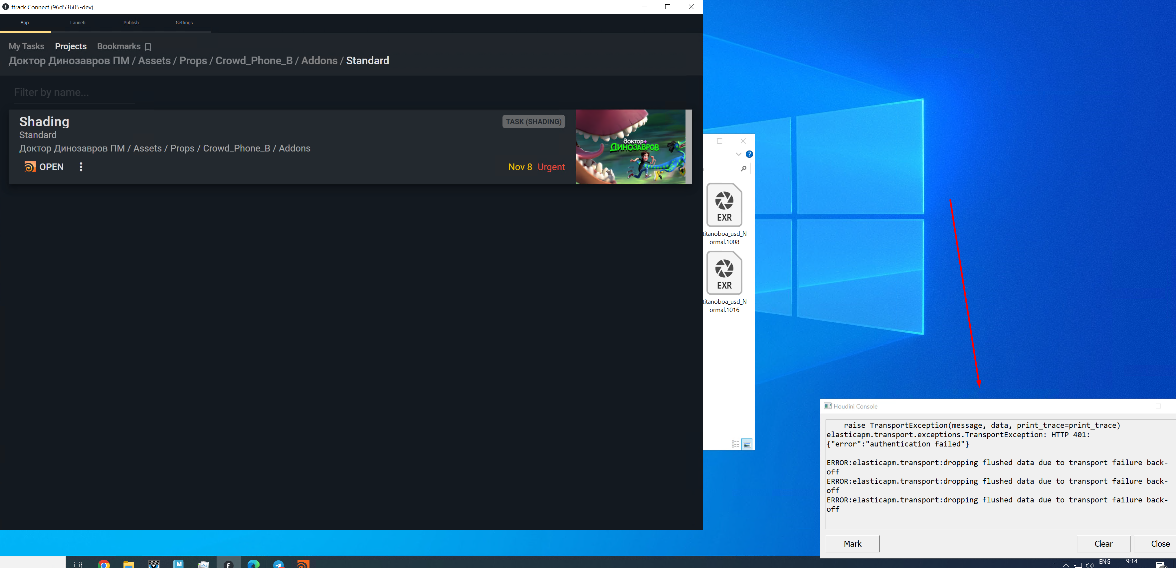Switch Explorer to large icons view
Image resolution: width=1176 pixels, height=568 pixels.
747,444
